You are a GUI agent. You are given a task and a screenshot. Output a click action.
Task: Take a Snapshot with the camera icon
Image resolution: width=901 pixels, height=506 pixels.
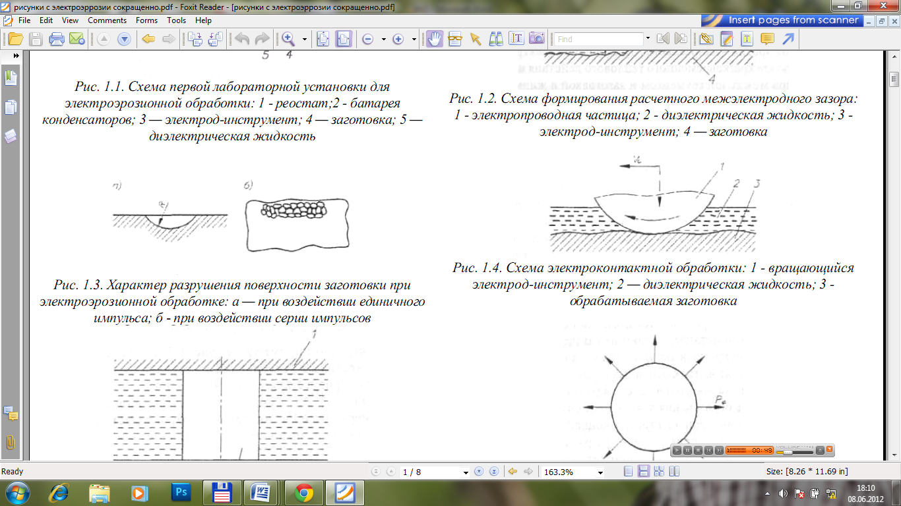pos(537,39)
